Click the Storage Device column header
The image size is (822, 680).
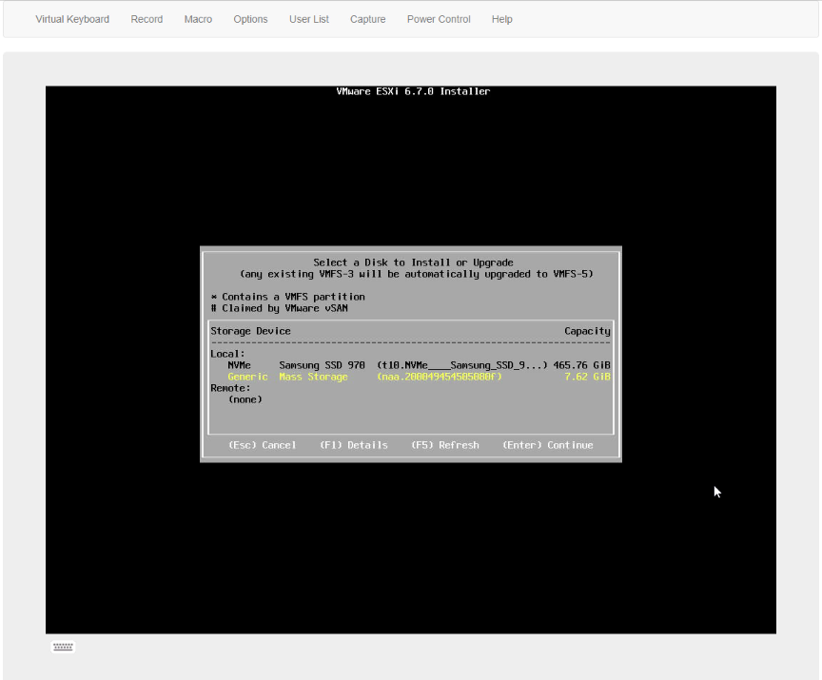[x=250, y=331]
